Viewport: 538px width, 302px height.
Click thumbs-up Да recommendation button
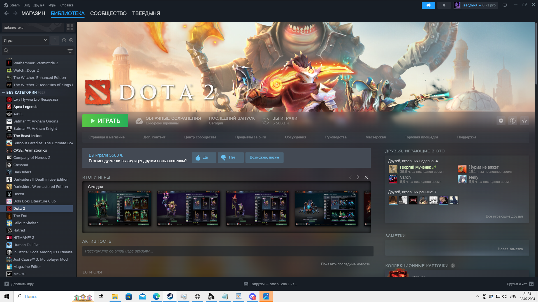[204, 157]
